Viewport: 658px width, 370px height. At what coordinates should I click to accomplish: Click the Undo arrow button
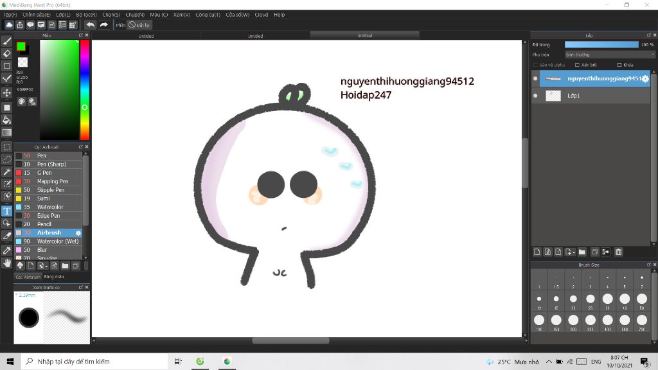90,25
